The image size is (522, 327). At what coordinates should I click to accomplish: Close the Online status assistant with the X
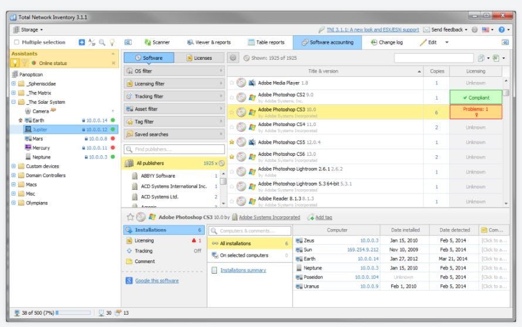coord(113,63)
